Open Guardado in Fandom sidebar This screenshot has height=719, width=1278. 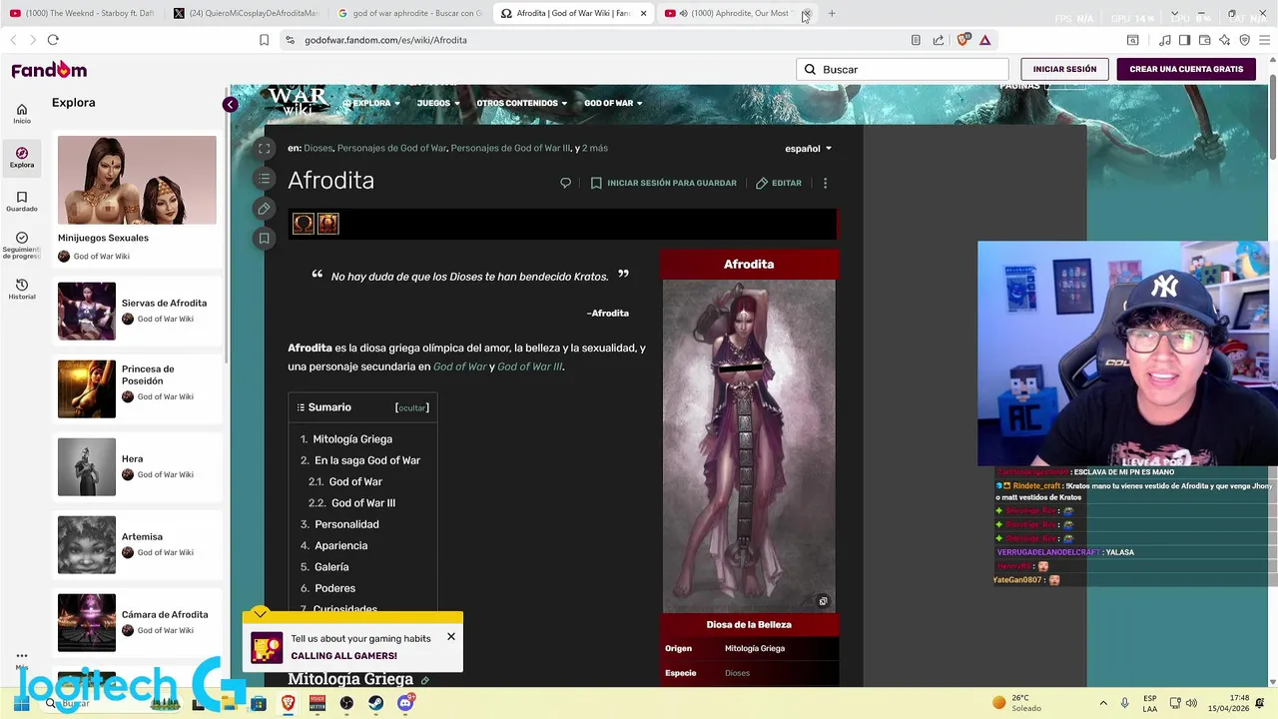tap(22, 202)
